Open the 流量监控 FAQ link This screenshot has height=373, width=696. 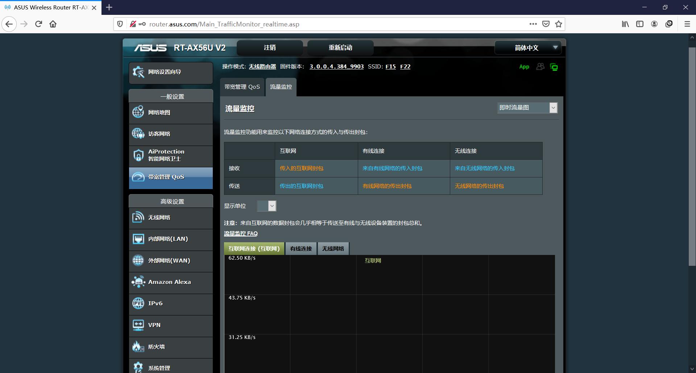(x=241, y=234)
